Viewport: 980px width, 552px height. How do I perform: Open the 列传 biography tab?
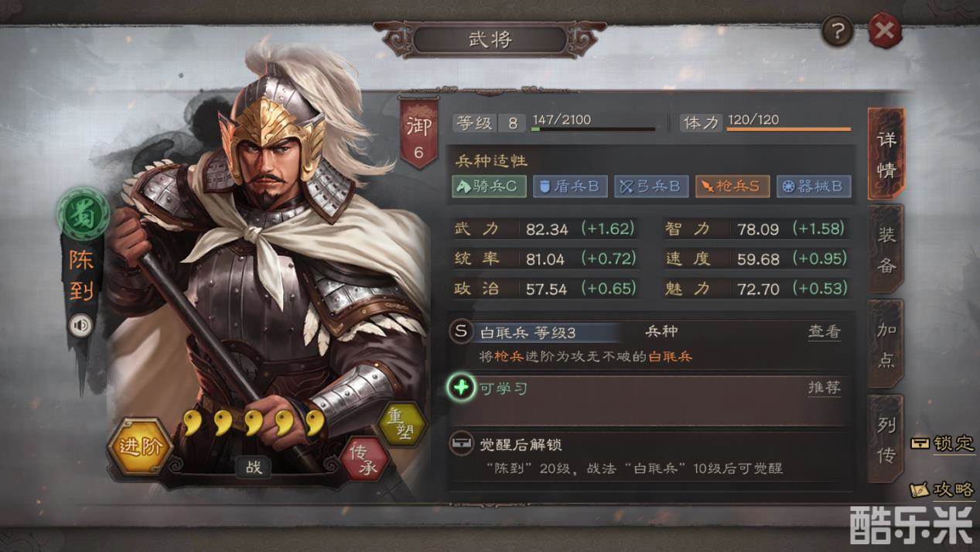pyautogui.click(x=886, y=439)
